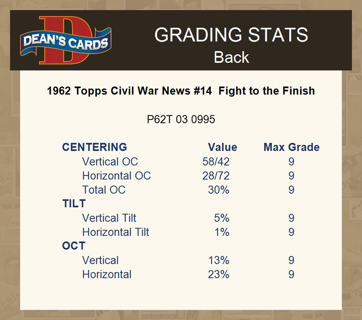This screenshot has height=320, width=362.
Task: Click the 23% OCT Horizontal value
Action: [219, 275]
